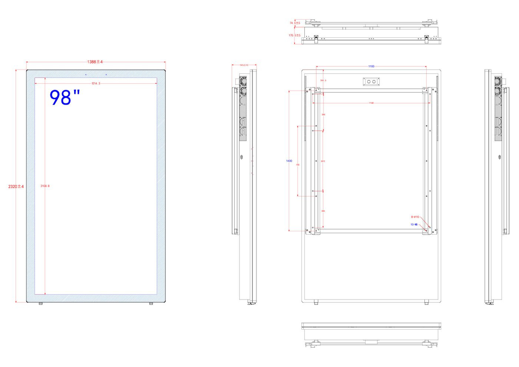The height and width of the screenshot is (367, 519).
Task: Select the blue 1100 width dimension
Action: 371,66
